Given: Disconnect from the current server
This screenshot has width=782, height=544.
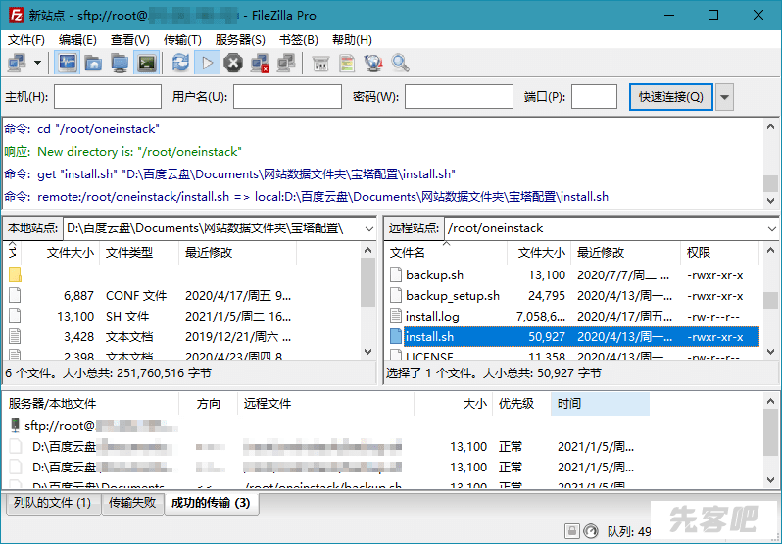Looking at the screenshot, I should (x=260, y=63).
